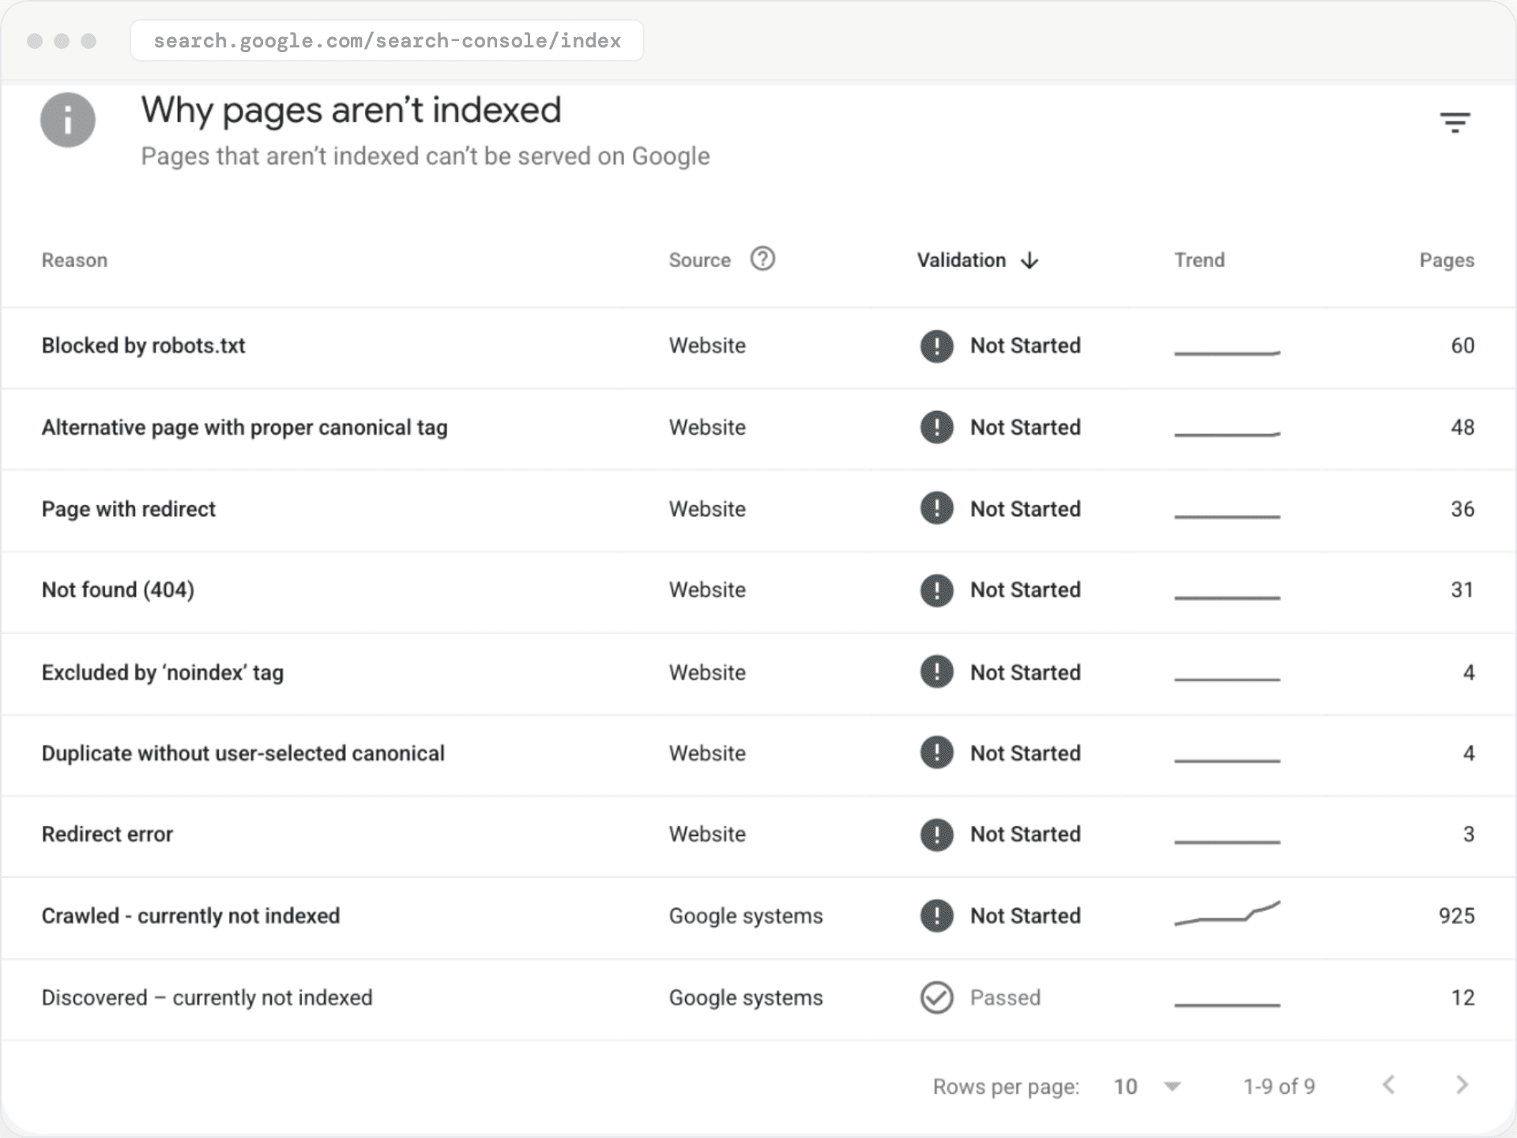Click the 60 pages count
1517x1138 pixels.
click(1462, 346)
